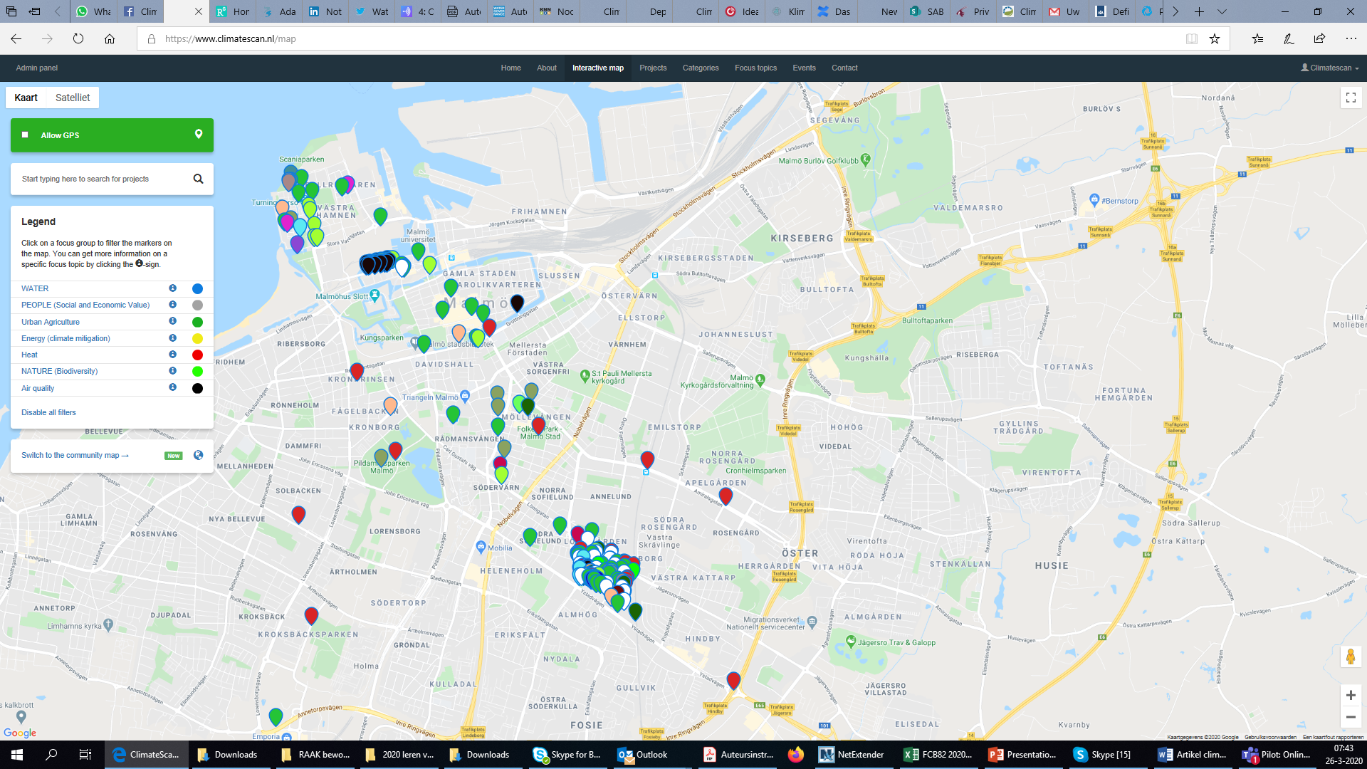Screen dimensions: 1367x769
Task: Click the community map globe icon
Action: pos(198,455)
